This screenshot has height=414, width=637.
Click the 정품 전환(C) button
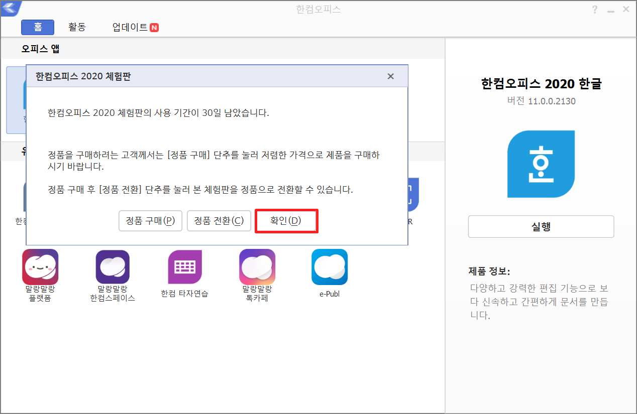[219, 221]
